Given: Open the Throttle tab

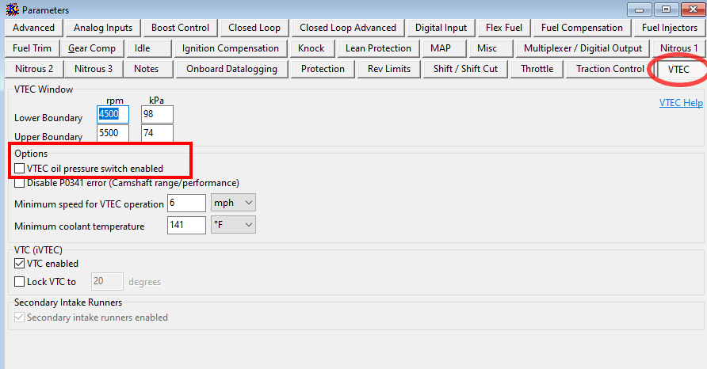Looking at the screenshot, I should click(537, 70).
